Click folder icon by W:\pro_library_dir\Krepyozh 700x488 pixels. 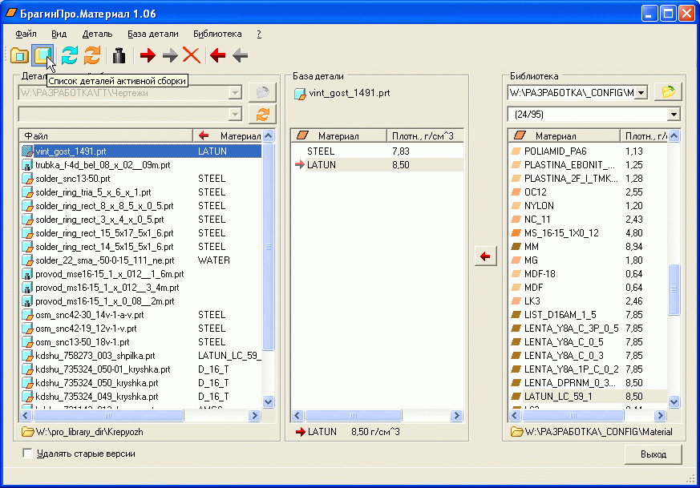click(x=28, y=432)
